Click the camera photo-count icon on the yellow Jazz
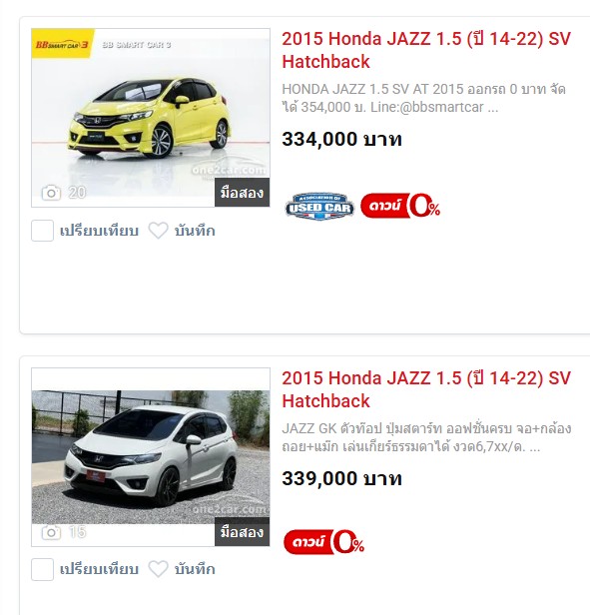 click(51, 193)
